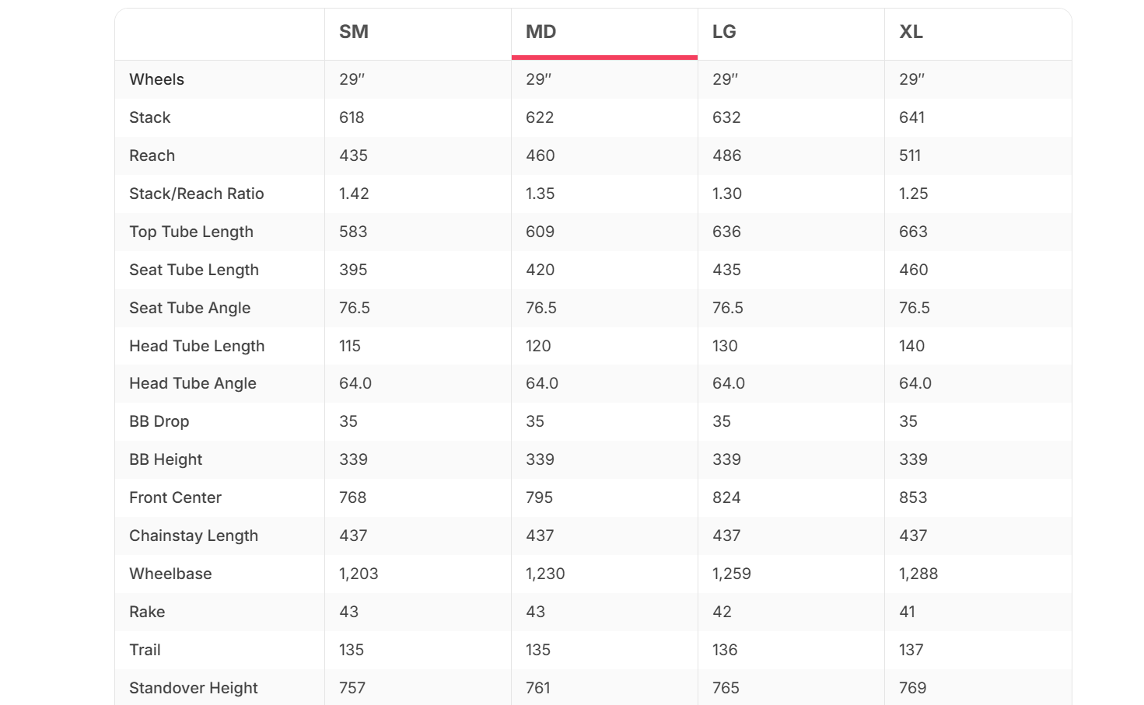Image resolution: width=1144 pixels, height=705 pixels.
Task: Select the LG size column header
Action: click(x=724, y=32)
